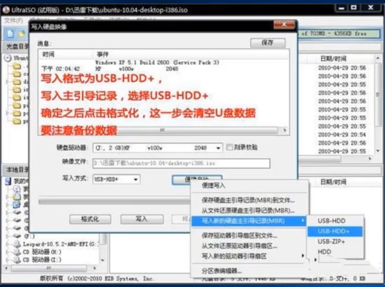Image resolution: width=385 pixels, height=287 pixels.
Task: Open the 写入方式 USB-HDD+ dropdown
Action: pos(136,179)
